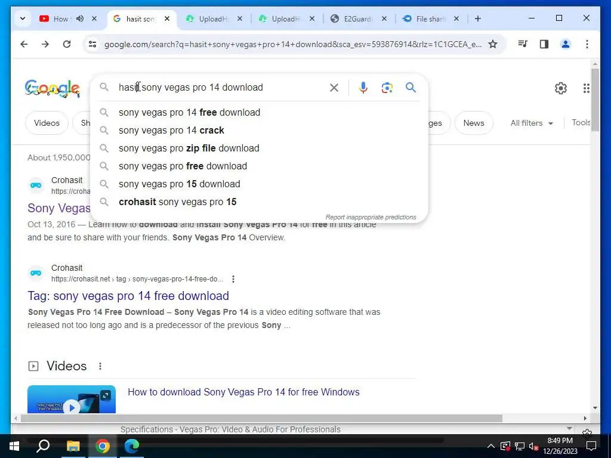The image size is (611, 458).
Task: Open the search Tools button
Action: tap(581, 123)
